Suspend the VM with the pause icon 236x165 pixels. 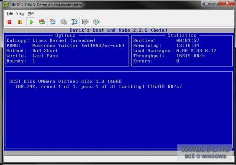(20, 22)
